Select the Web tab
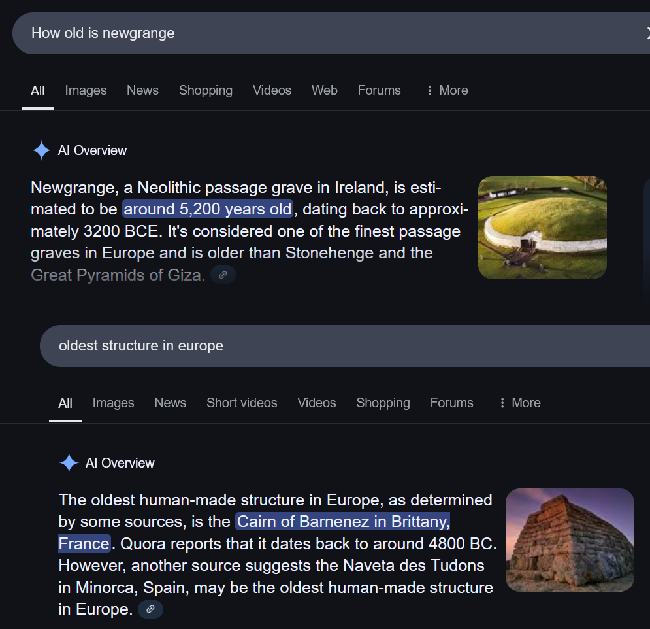 325,90
